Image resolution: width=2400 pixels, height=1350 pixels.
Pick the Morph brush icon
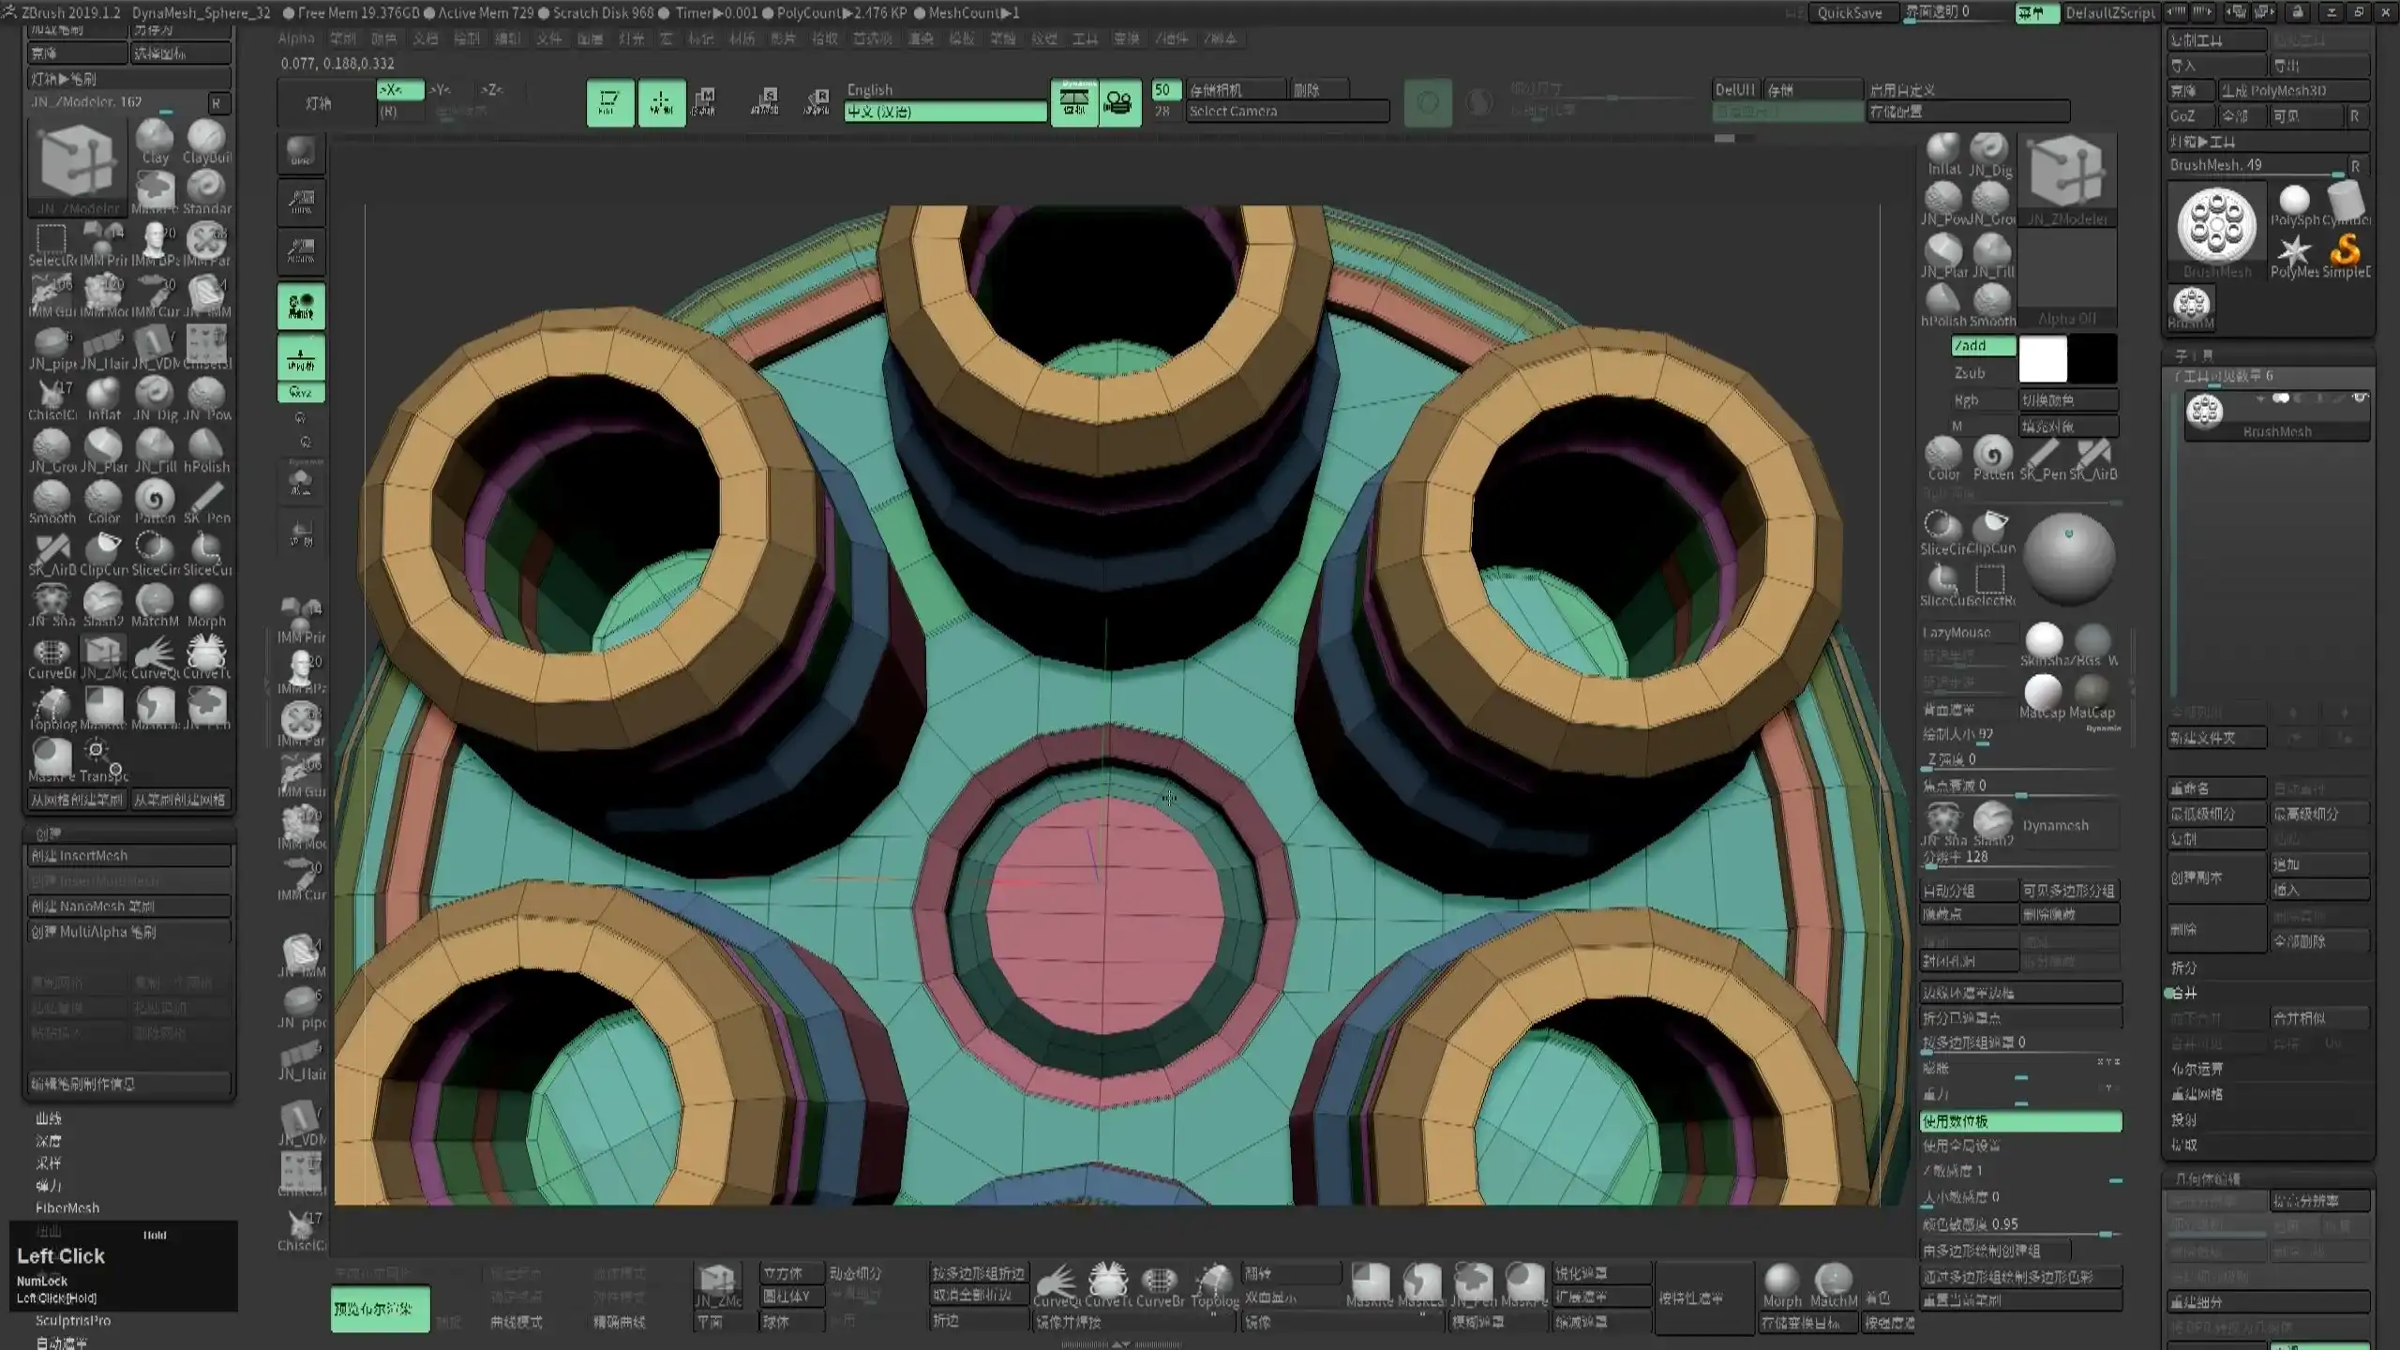(x=206, y=601)
